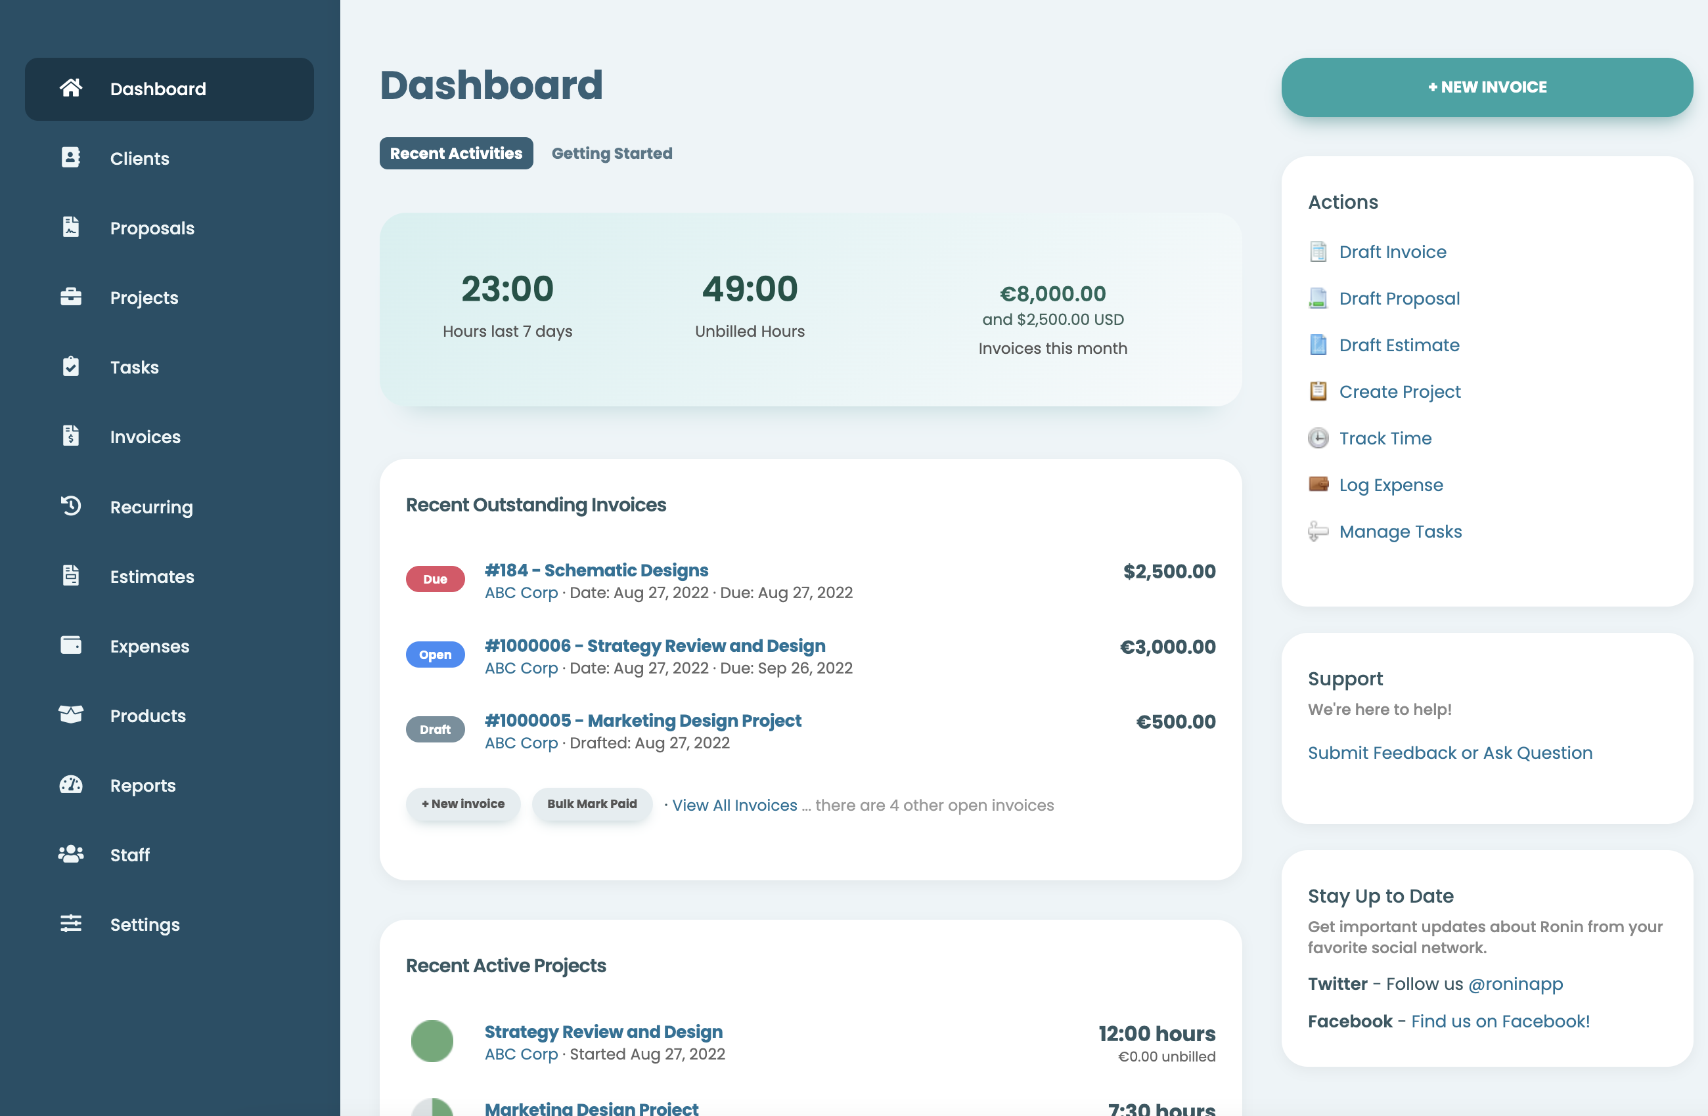Screen dimensions: 1708x1116
Task: Click the Log Expense wallet icon
Action: pos(1318,485)
